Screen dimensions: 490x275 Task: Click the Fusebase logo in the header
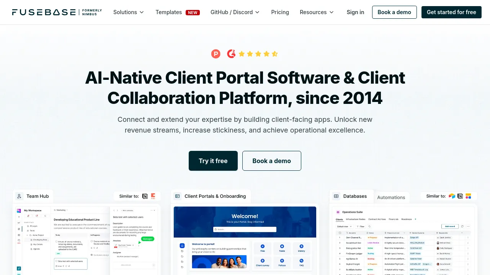[x=57, y=12]
